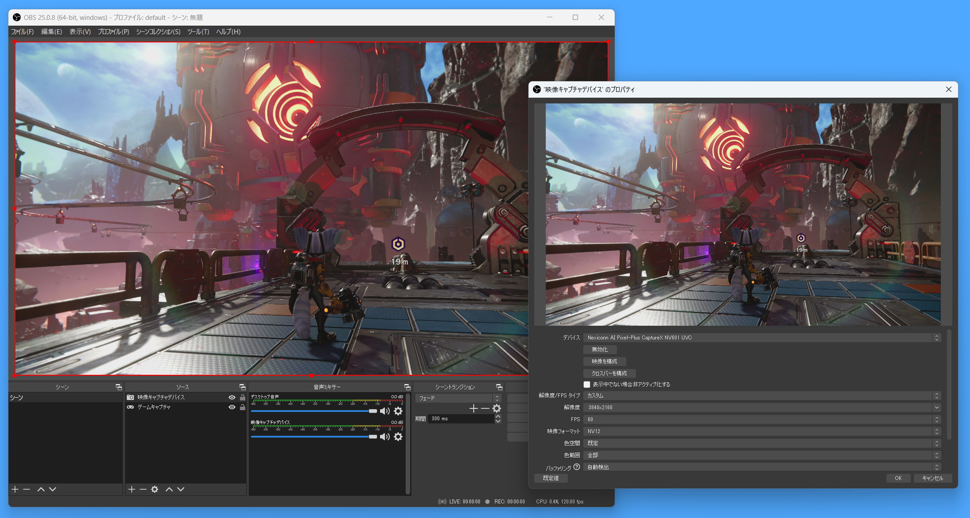
Task: Click preview image in properties dialog
Action: click(743, 214)
